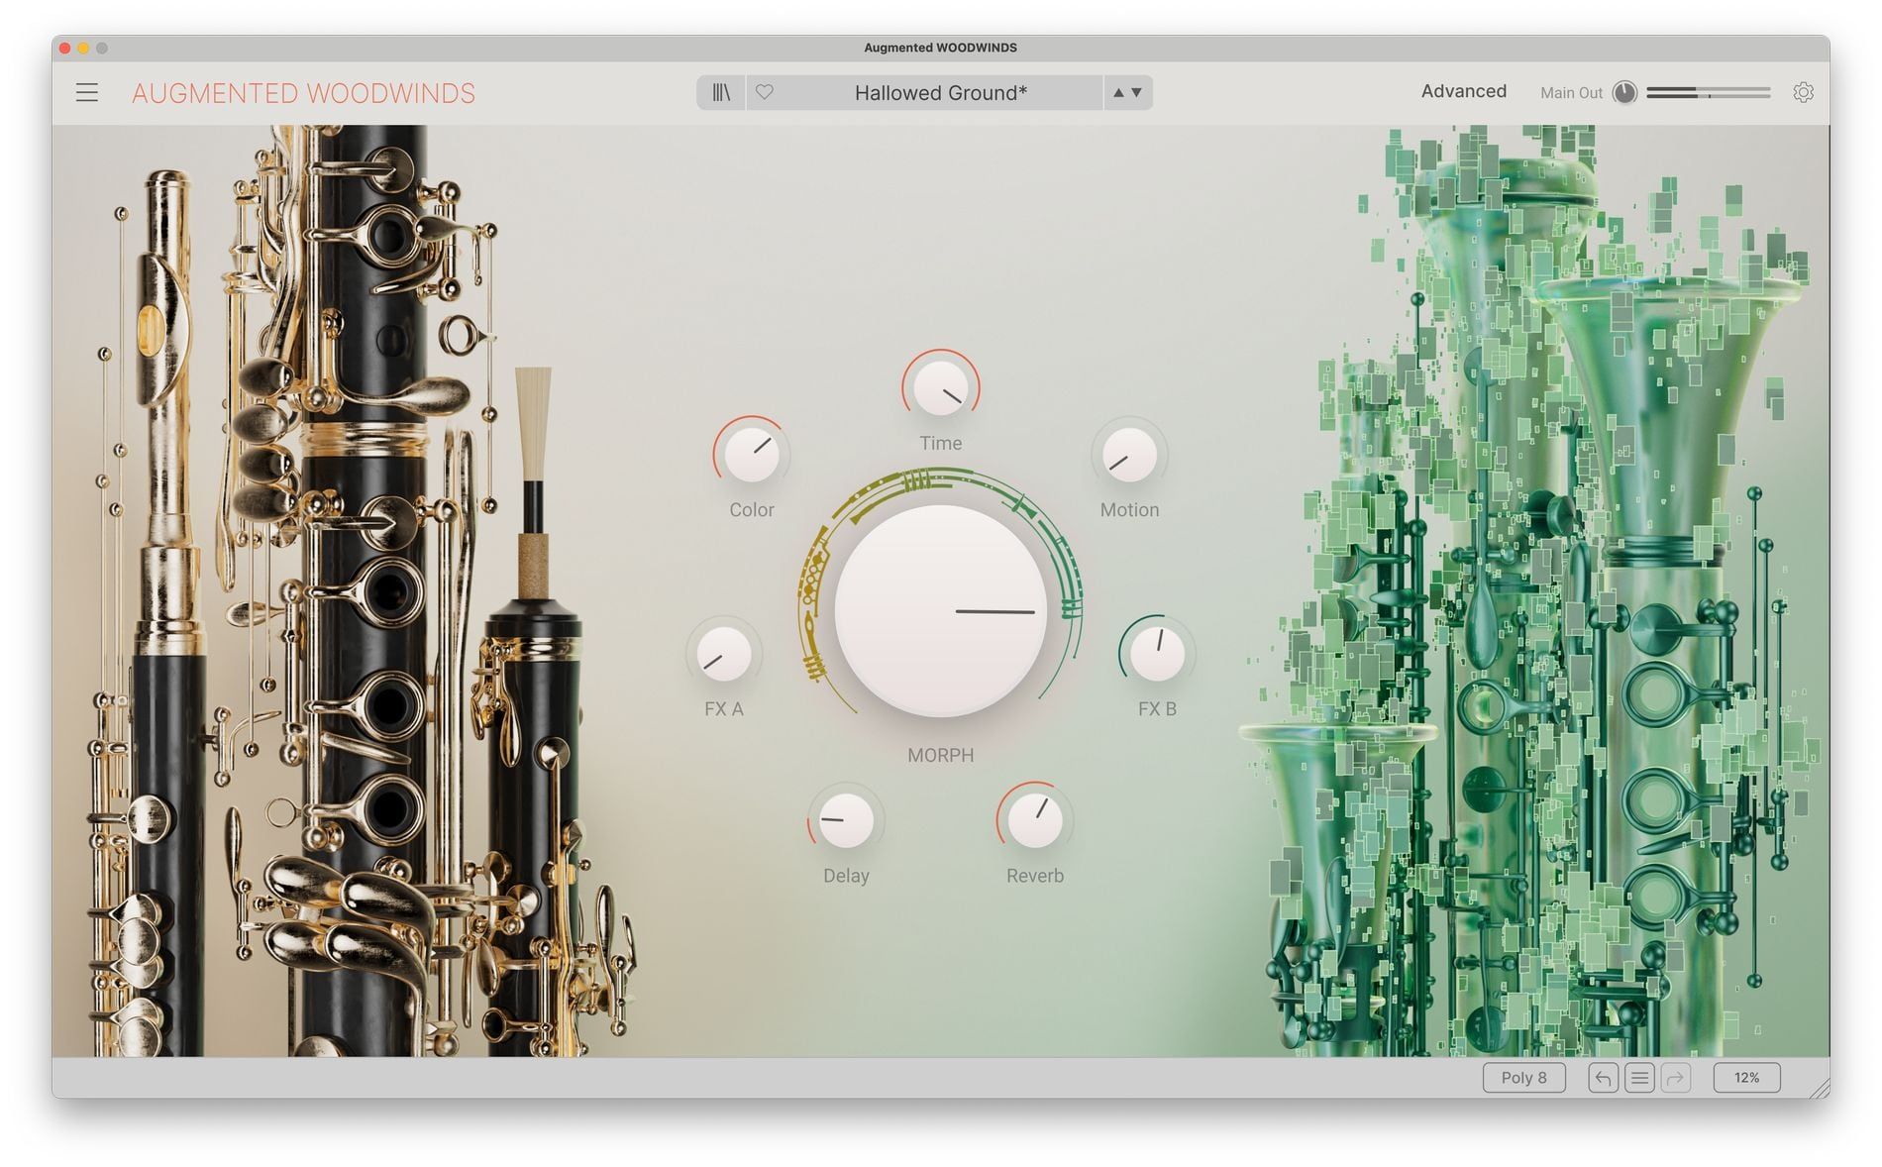1882x1167 pixels.
Task: Open the preset library browser
Action: (x=721, y=92)
